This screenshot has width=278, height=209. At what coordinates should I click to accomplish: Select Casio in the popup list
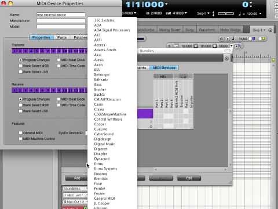click(x=98, y=105)
